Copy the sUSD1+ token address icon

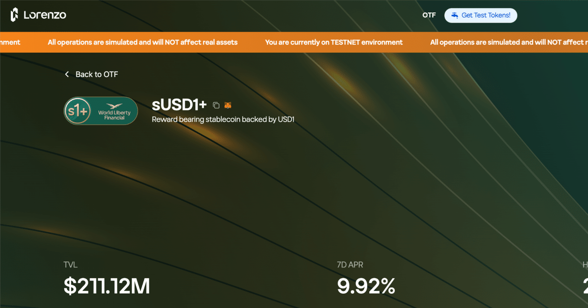pos(216,105)
